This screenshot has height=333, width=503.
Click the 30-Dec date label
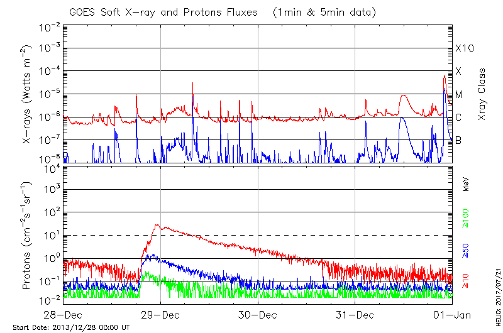point(258,314)
